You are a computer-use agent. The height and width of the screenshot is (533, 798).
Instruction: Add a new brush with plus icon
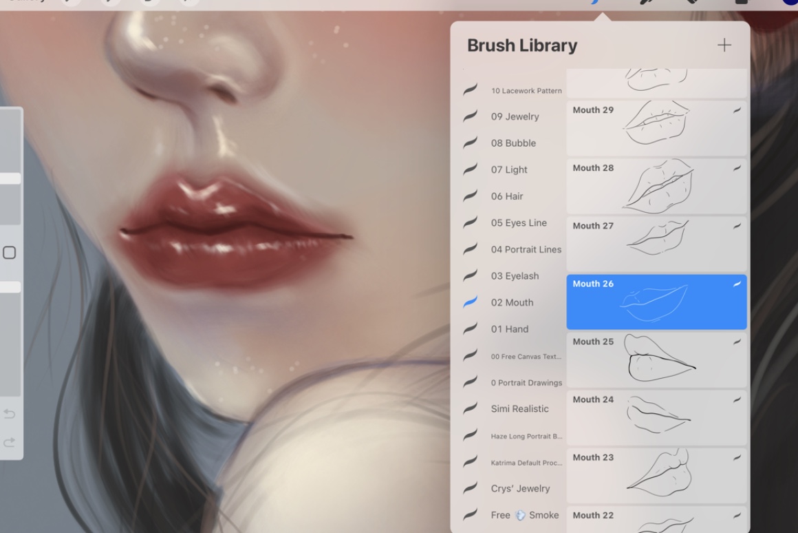tap(724, 45)
